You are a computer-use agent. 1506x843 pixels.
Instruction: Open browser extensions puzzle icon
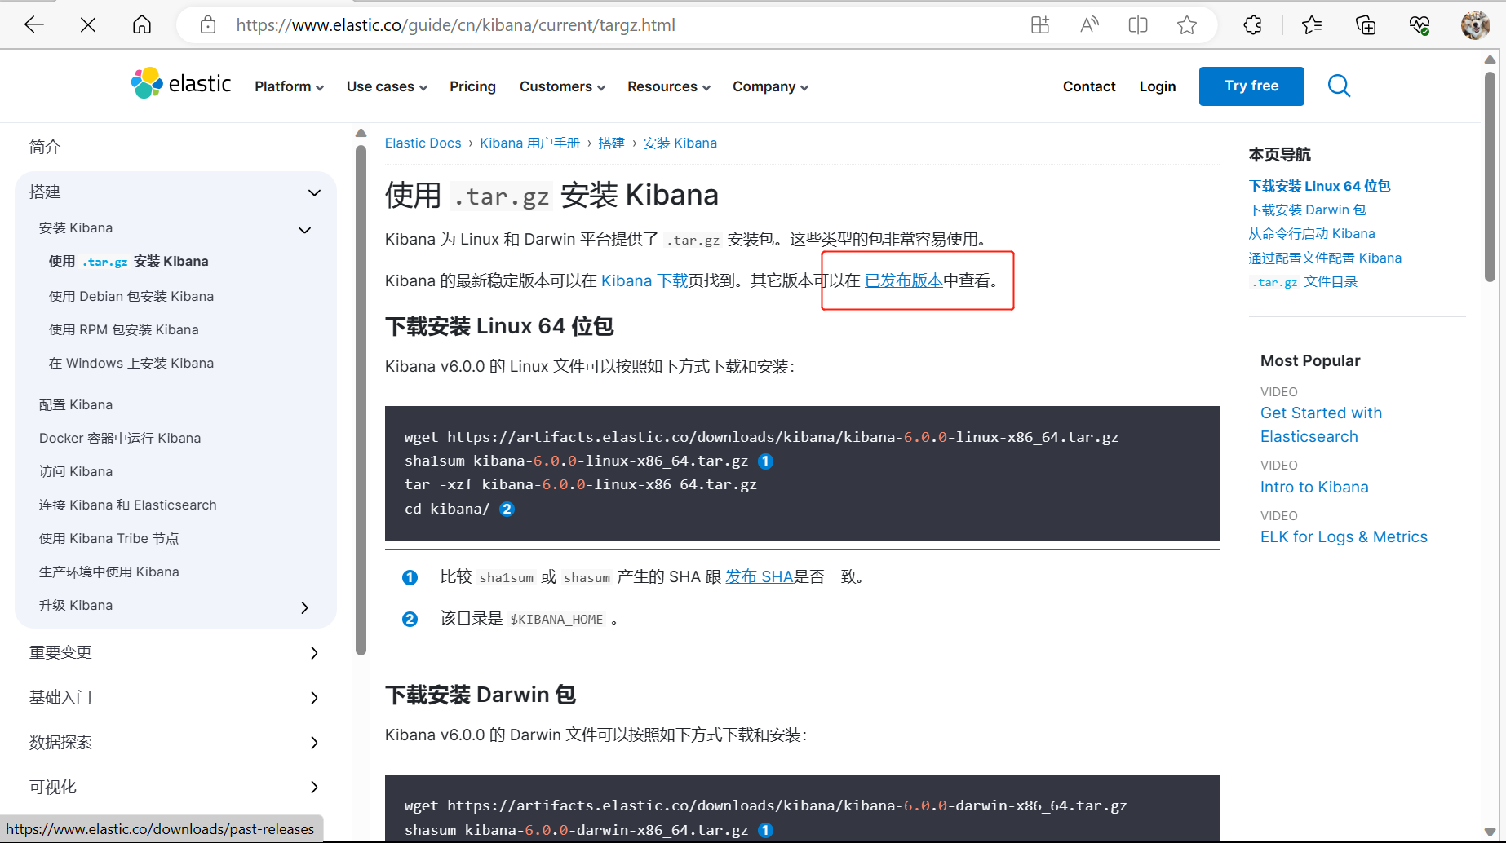point(1253,25)
